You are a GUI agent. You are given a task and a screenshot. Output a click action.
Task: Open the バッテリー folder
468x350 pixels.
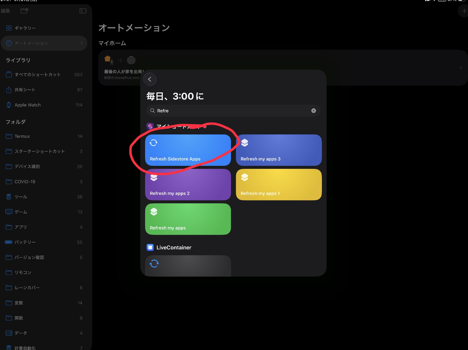coord(44,242)
